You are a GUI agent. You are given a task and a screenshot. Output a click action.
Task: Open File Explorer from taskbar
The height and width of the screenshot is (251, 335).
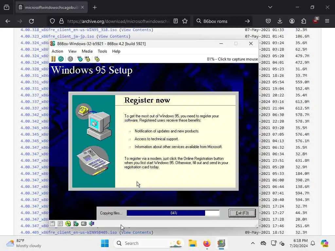pyautogui.click(x=192, y=243)
